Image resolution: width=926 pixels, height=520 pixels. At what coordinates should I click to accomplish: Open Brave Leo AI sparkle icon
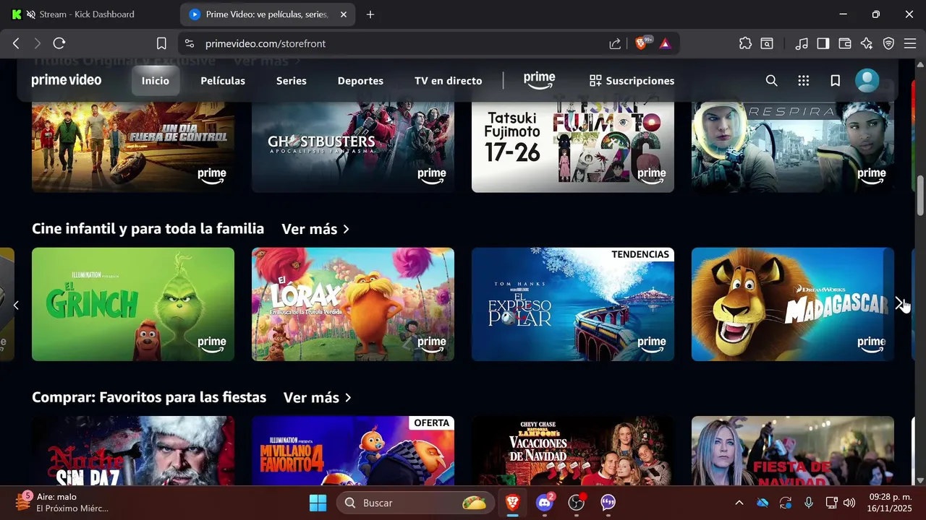click(x=867, y=43)
